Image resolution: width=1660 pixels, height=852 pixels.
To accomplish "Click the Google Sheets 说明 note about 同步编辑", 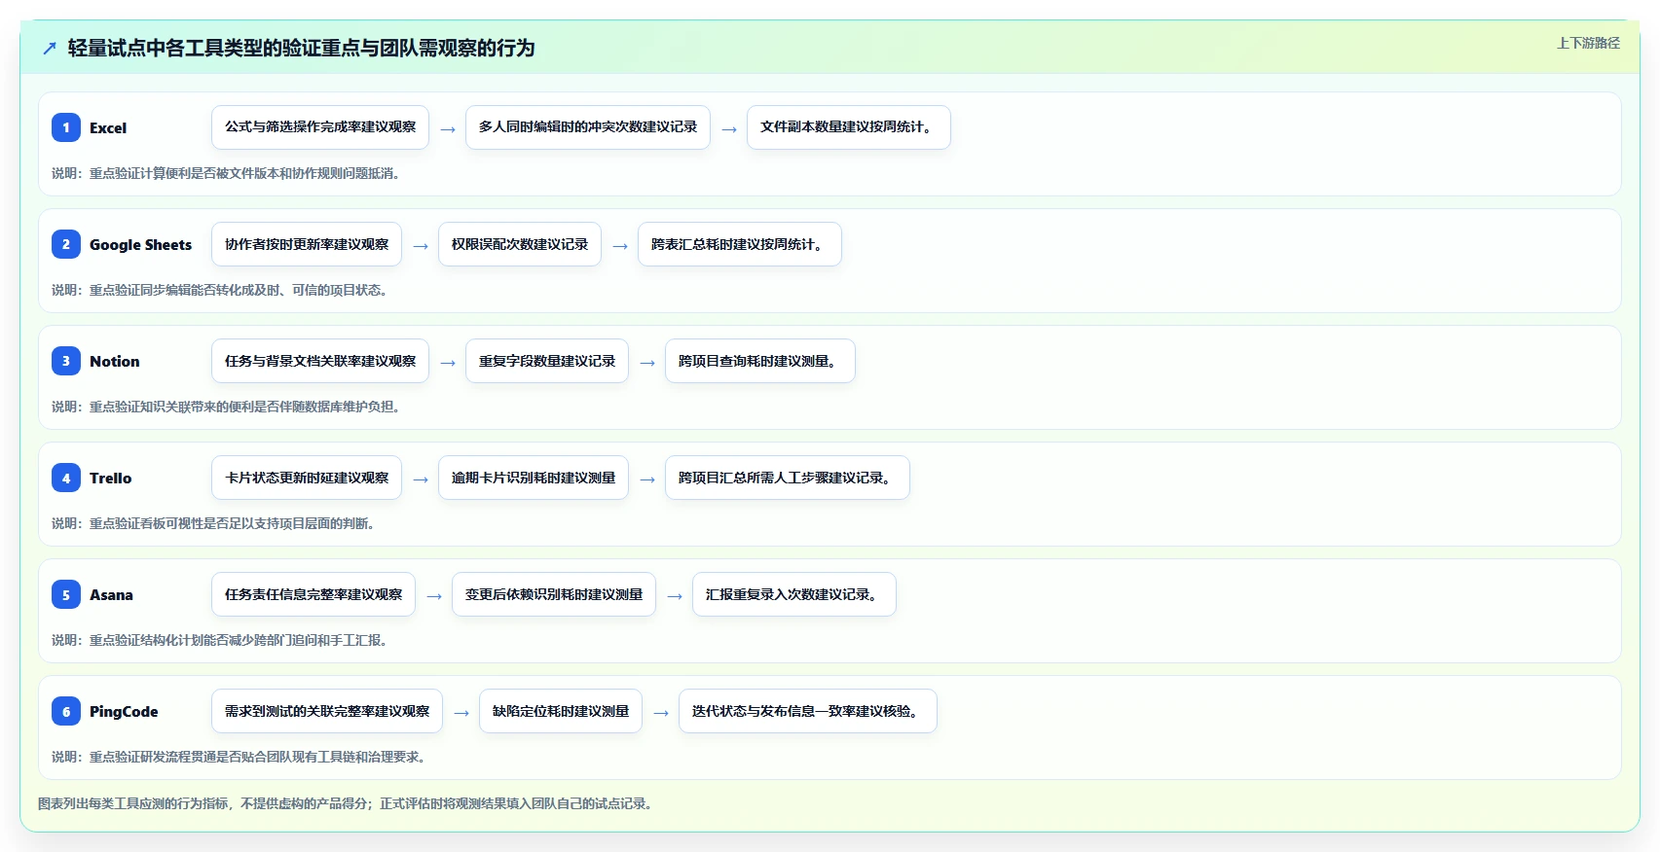I will click(219, 290).
